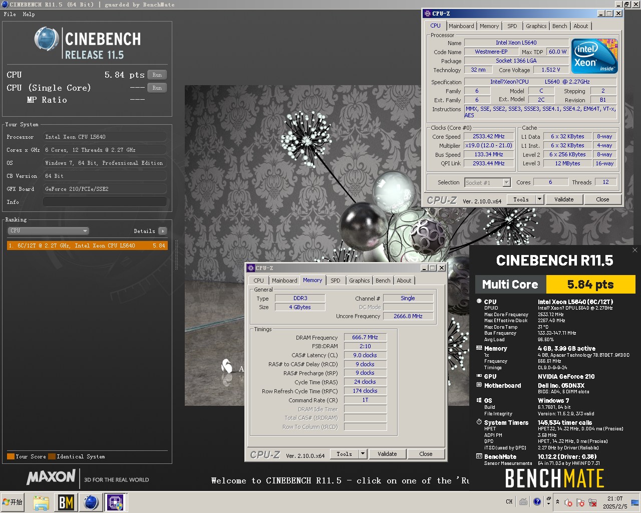Click the CH language indicator
641x513 pixels.
[x=509, y=502]
